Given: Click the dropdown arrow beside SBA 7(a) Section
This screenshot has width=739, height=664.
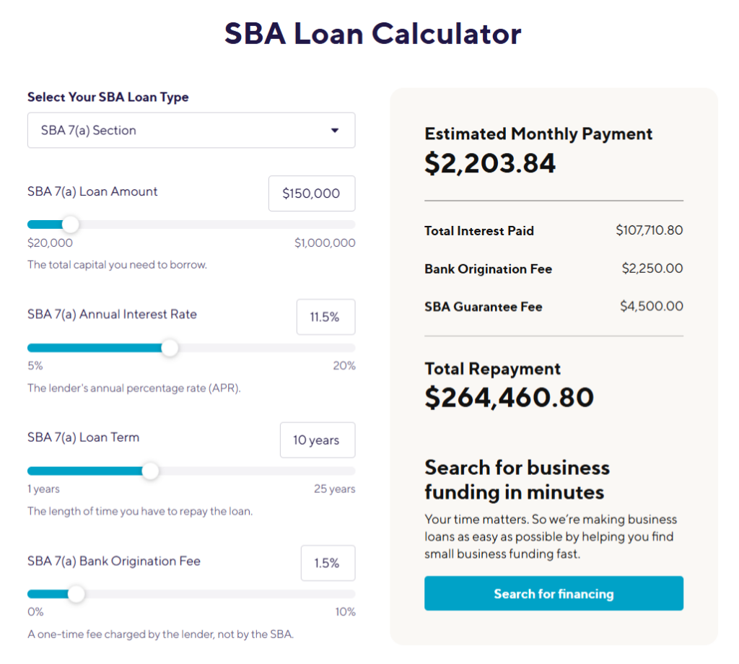Looking at the screenshot, I should click(x=335, y=131).
